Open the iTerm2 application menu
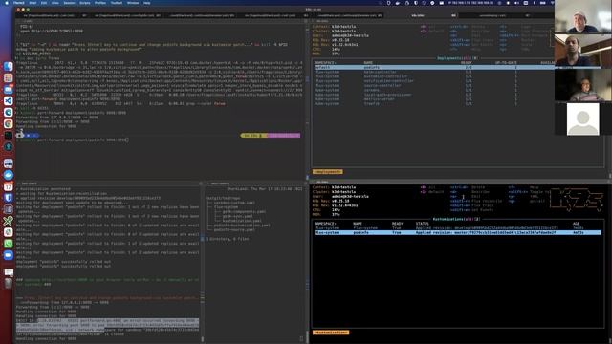This screenshot has height=344, width=612. point(19,3)
